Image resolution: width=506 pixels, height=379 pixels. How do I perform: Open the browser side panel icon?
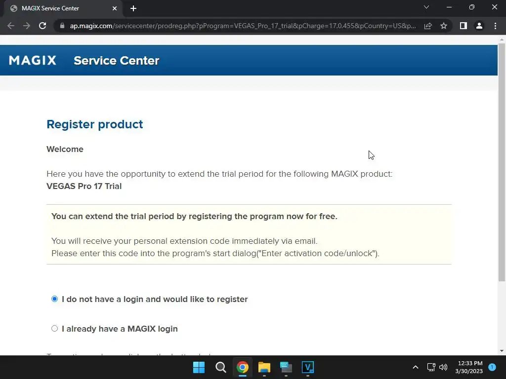pos(464,26)
